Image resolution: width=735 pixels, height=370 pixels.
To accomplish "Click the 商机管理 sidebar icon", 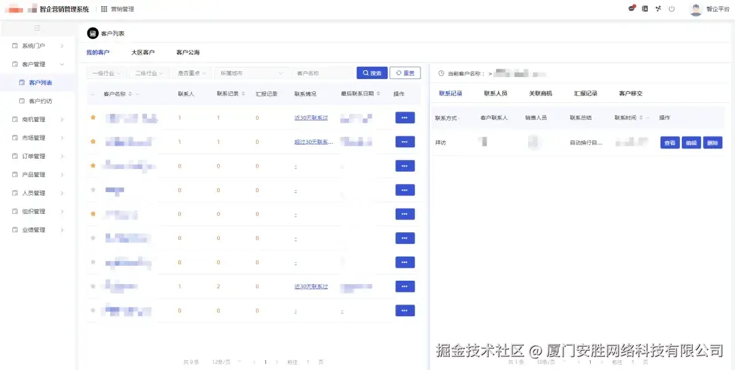I will pyautogui.click(x=14, y=119).
